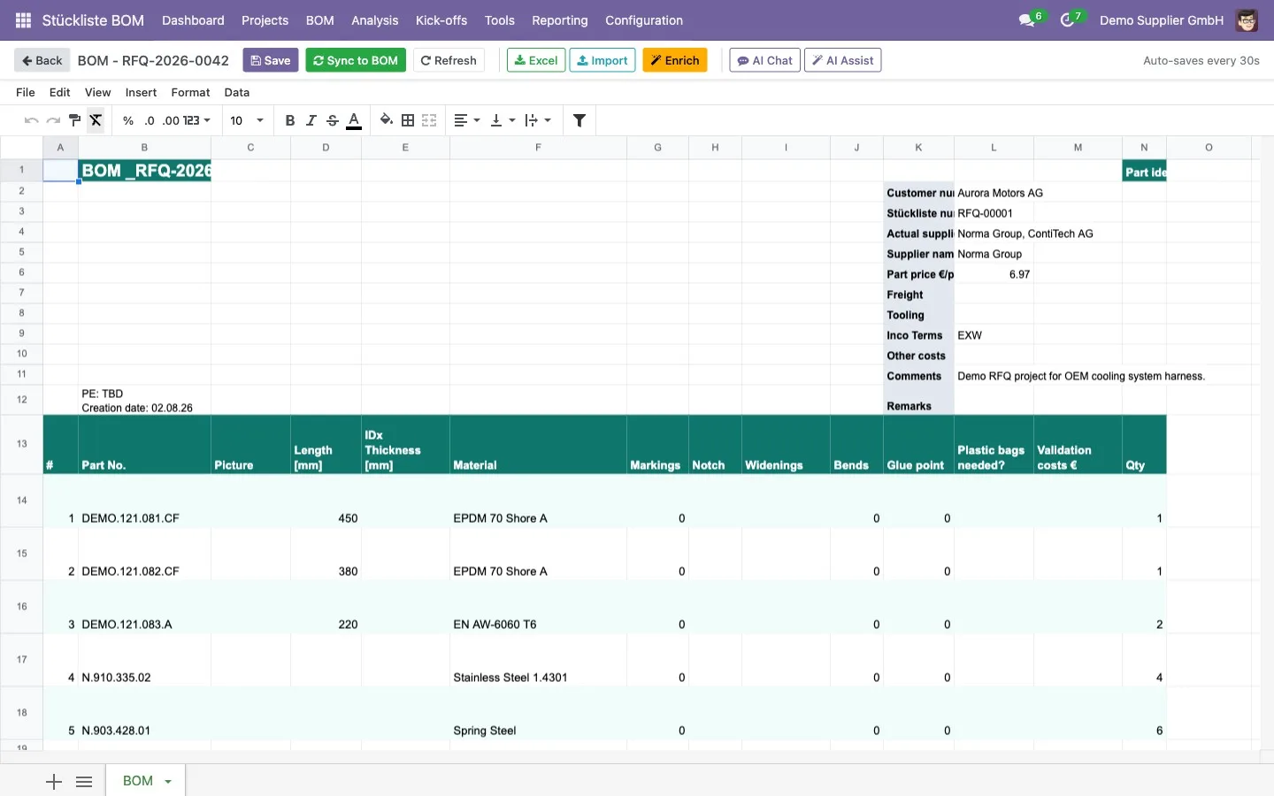
Task: Click the Stückliste BOM app title
Action: 93,20
